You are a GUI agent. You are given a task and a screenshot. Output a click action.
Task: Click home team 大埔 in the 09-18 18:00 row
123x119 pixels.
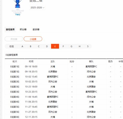coord(53,67)
